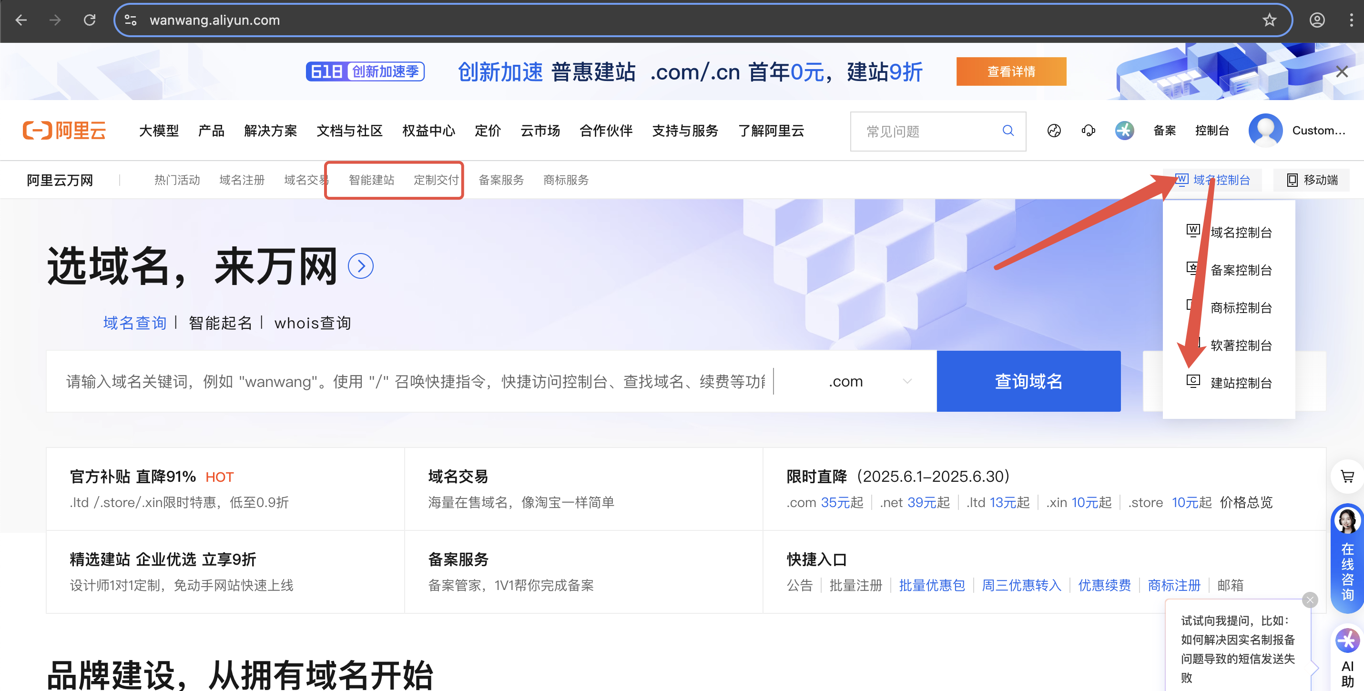Image resolution: width=1364 pixels, height=691 pixels.
Task: Click the orange 查看详情 banner button
Action: (1011, 71)
